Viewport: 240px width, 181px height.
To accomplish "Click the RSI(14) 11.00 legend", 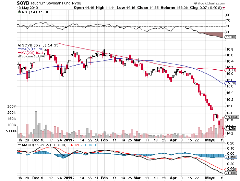I will point(36,12).
